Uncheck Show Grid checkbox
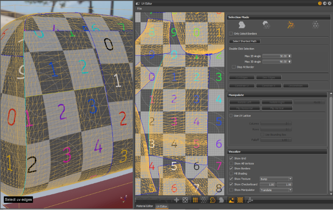Screen dimensions: 333x210 click(231, 158)
